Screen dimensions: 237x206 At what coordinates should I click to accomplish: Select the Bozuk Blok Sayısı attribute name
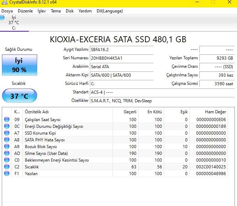[x=41, y=147]
